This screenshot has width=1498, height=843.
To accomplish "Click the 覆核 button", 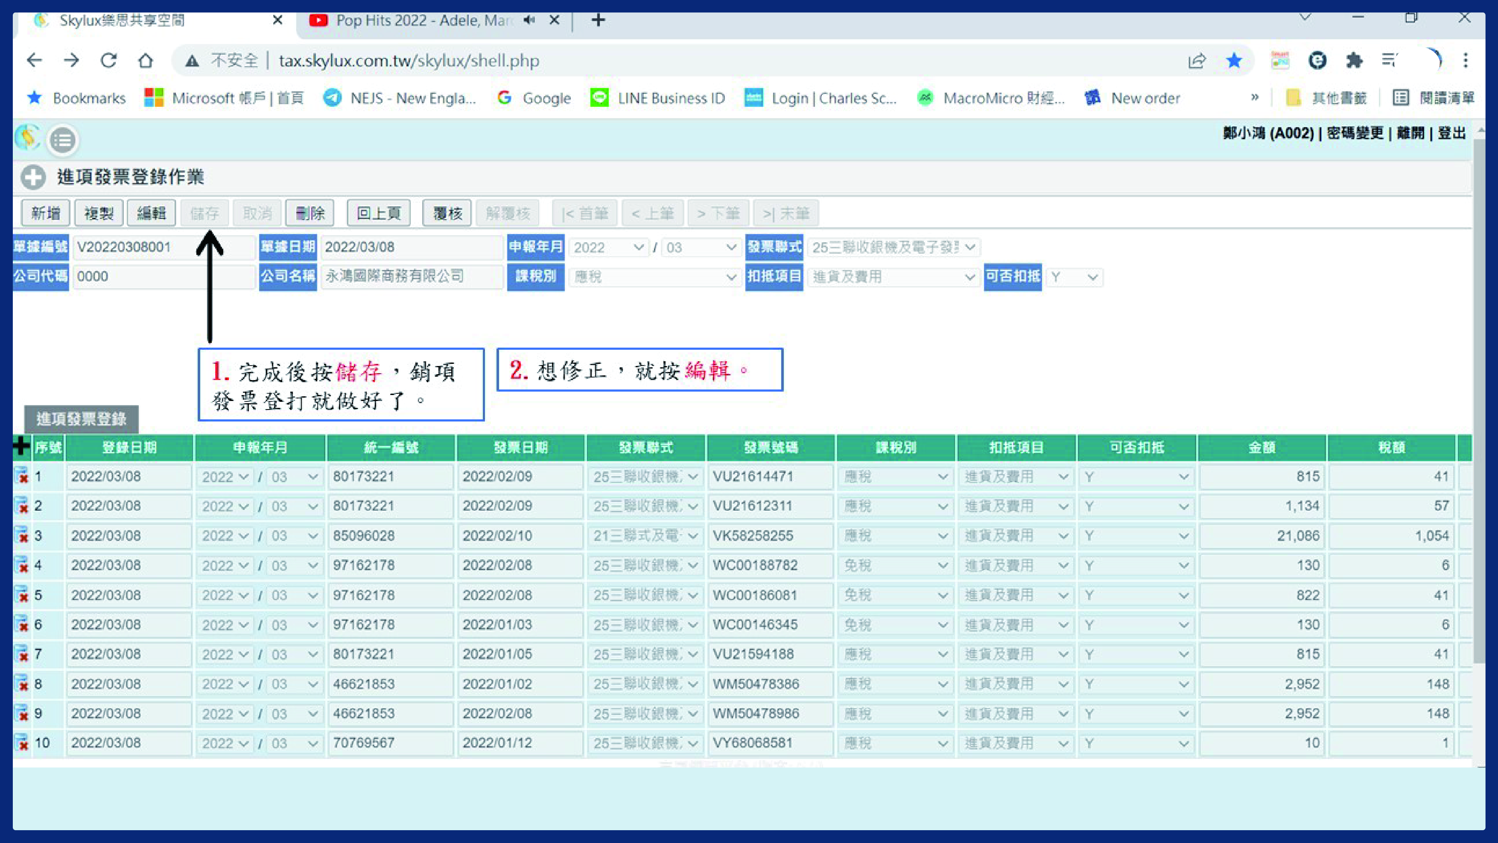I will [447, 214].
